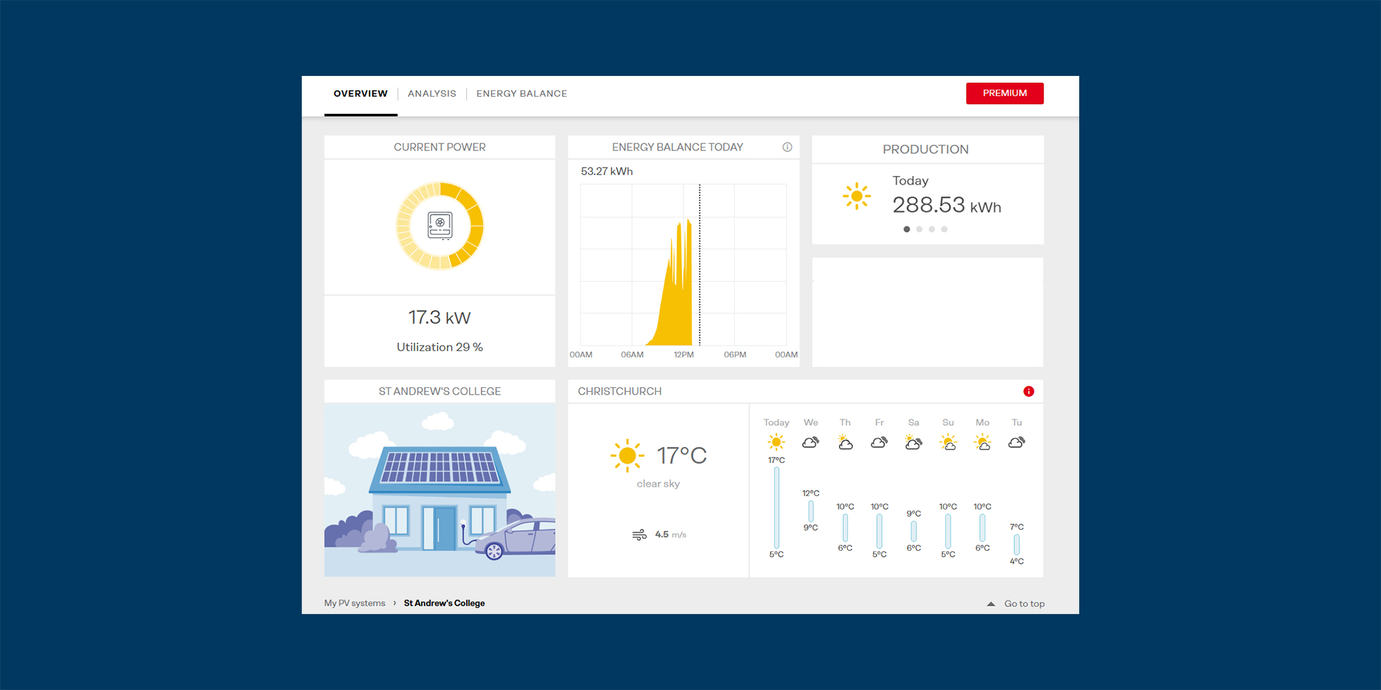
Task: Click Friday's cloudy forecast icon
Action: click(879, 442)
